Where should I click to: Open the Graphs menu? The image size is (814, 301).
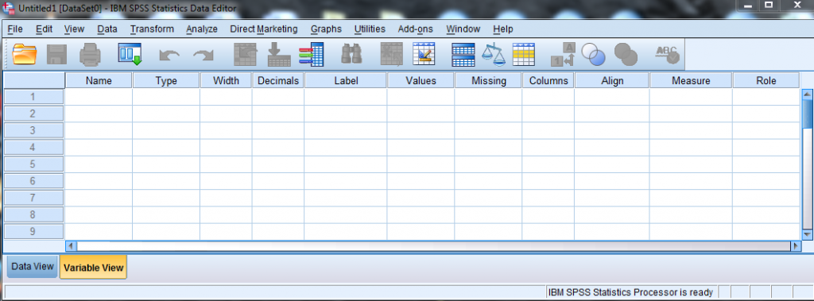point(326,29)
